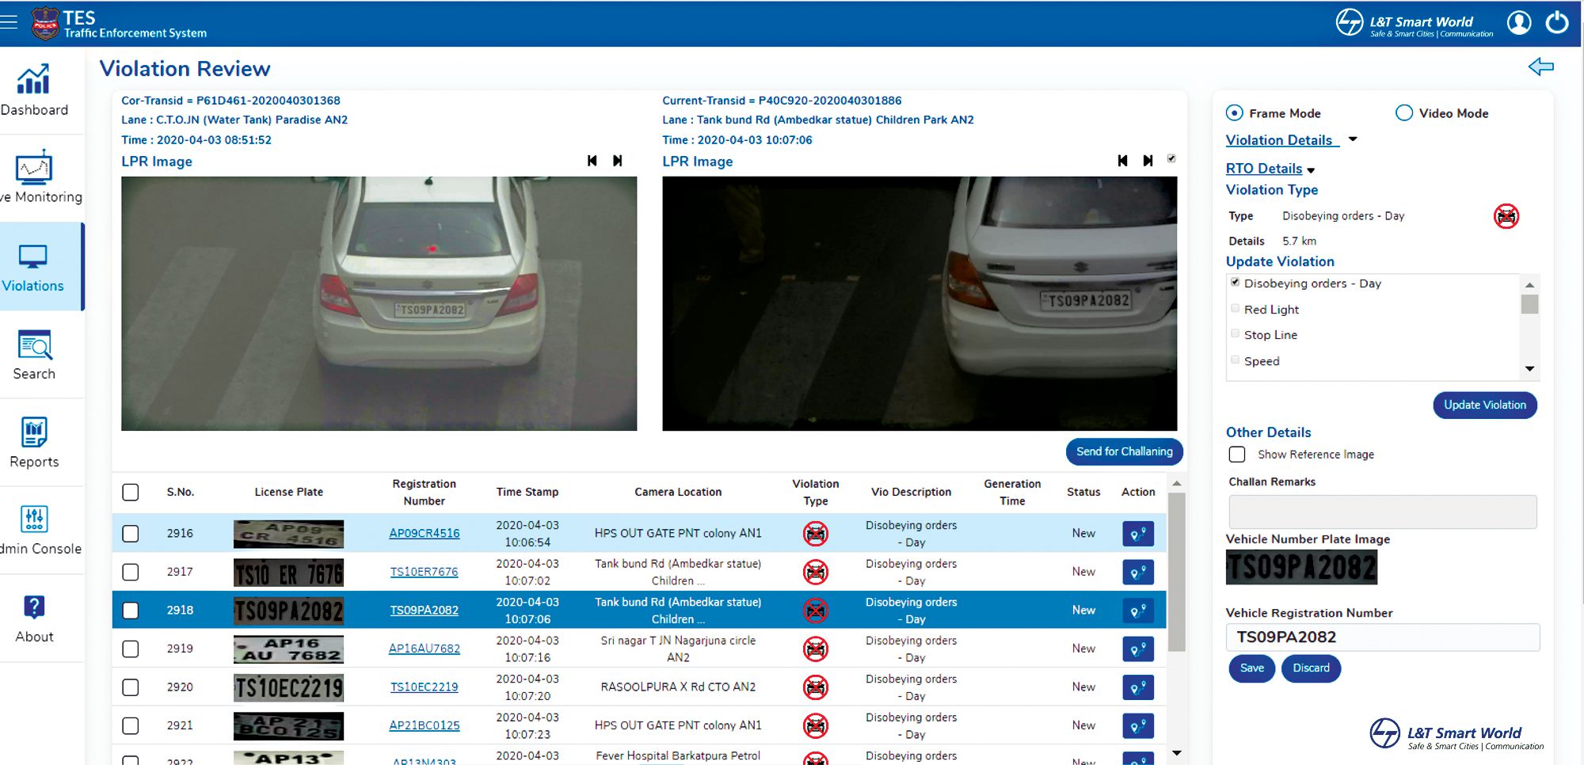Screen dimensions: 1584x765
Task: Click the power logout icon
Action: tap(1556, 22)
